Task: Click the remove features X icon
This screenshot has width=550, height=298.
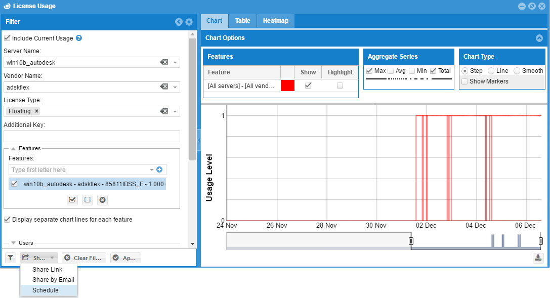Action: point(102,200)
